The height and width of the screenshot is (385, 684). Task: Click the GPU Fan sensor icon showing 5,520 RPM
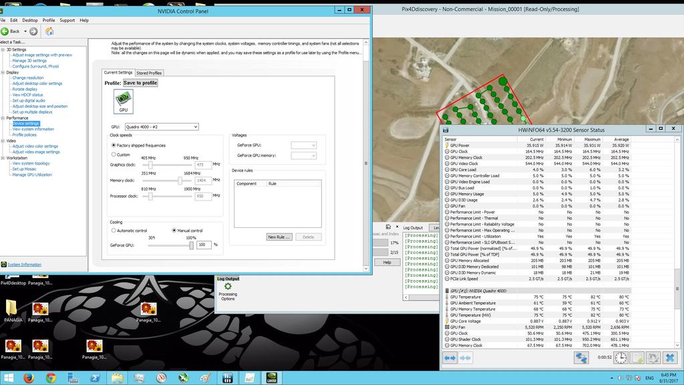(x=447, y=327)
